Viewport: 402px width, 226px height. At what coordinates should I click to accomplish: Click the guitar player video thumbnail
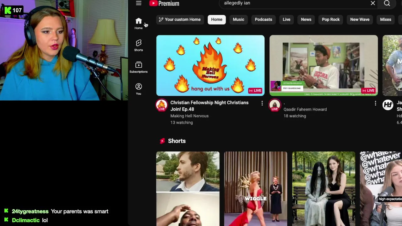[x=392, y=65]
